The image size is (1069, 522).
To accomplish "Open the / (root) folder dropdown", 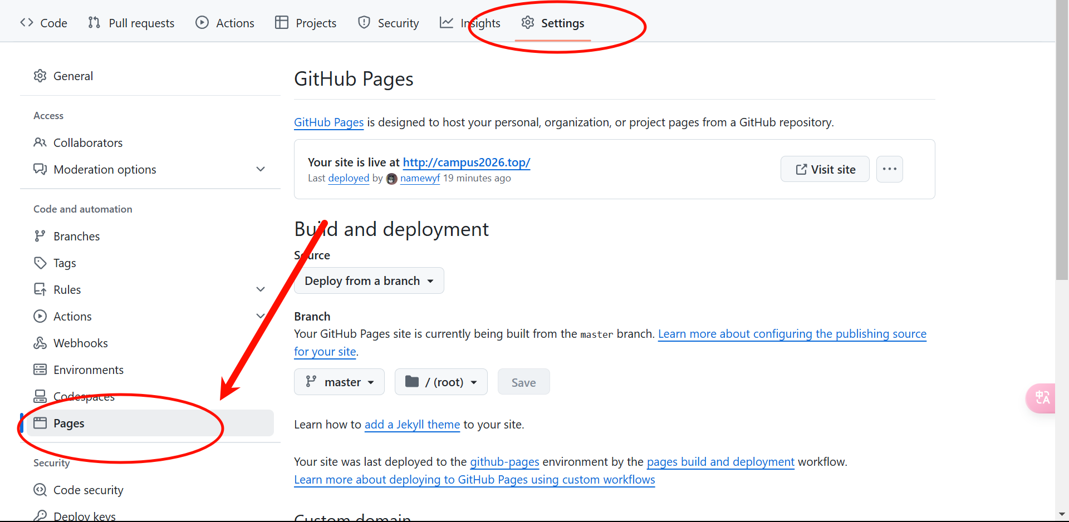I will [x=441, y=382].
